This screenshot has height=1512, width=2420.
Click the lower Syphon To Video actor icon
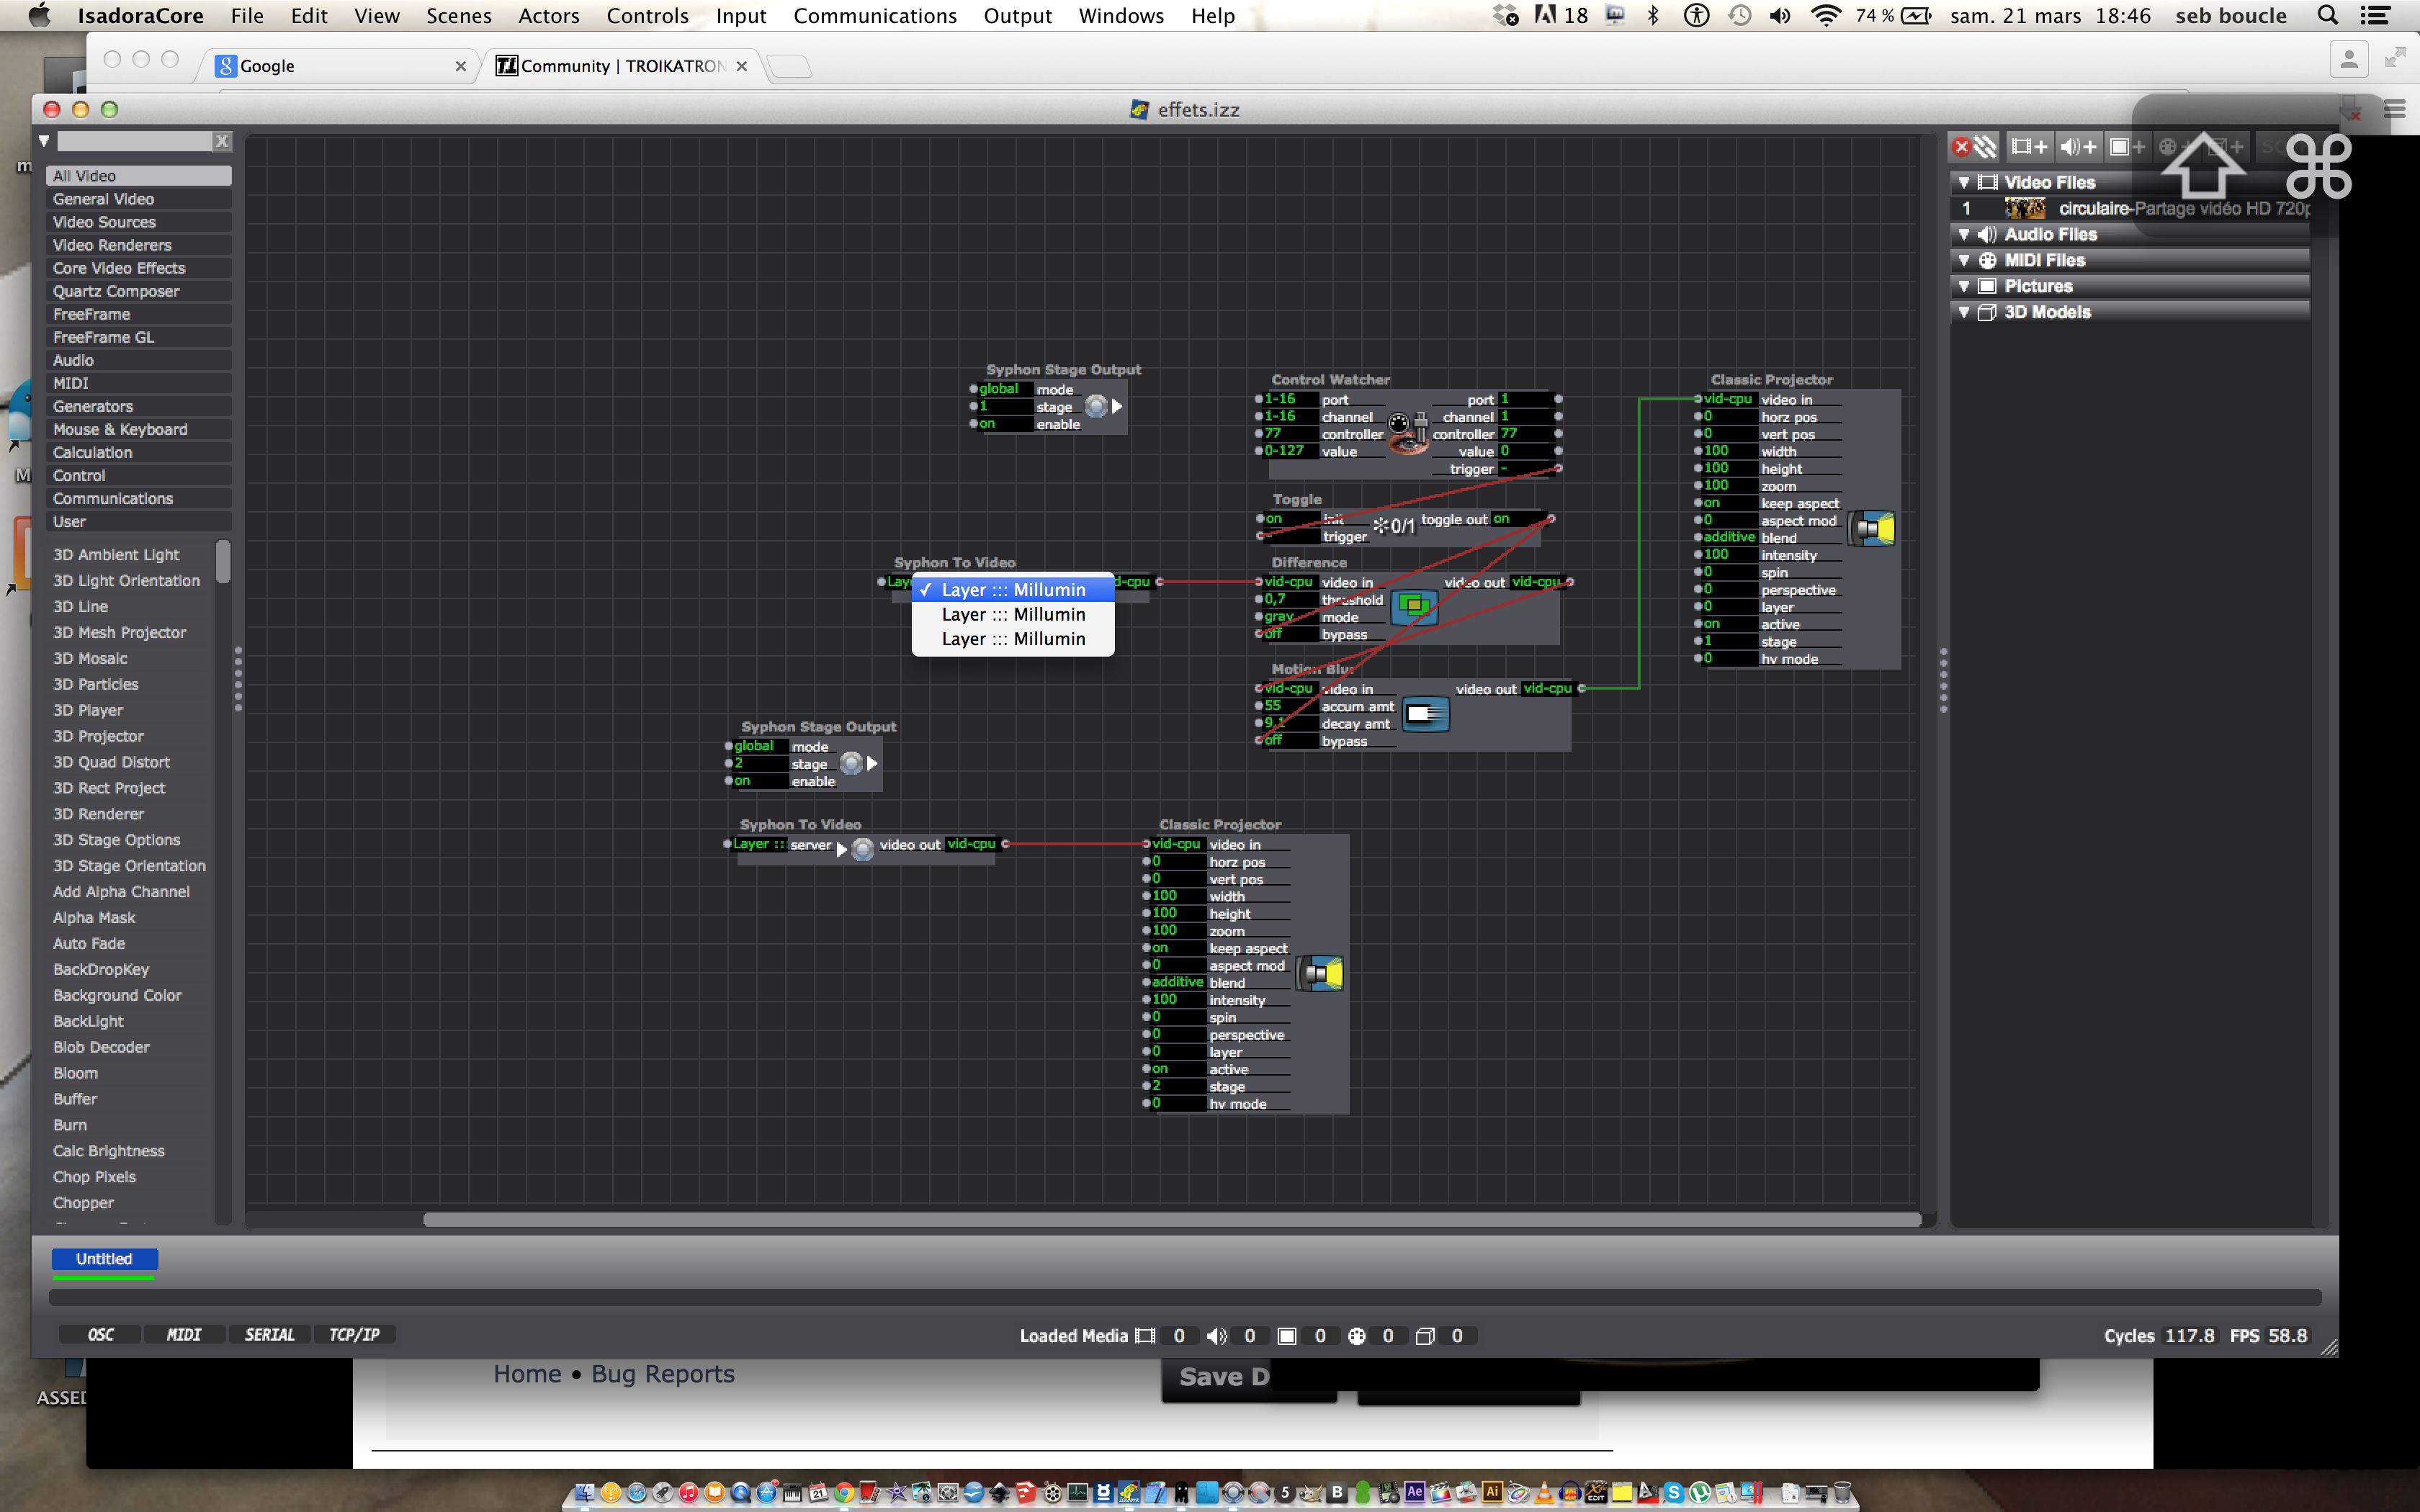click(x=862, y=849)
